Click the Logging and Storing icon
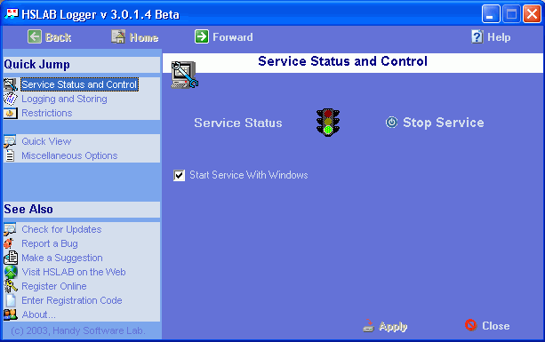This screenshot has width=545, height=342. 11,99
